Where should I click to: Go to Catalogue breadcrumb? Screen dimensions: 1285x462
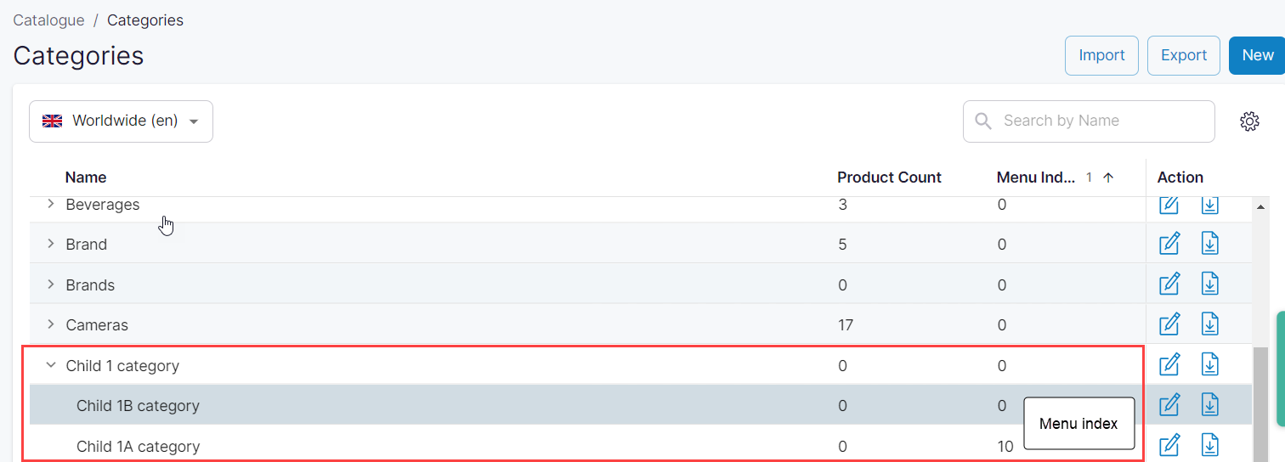tap(48, 20)
